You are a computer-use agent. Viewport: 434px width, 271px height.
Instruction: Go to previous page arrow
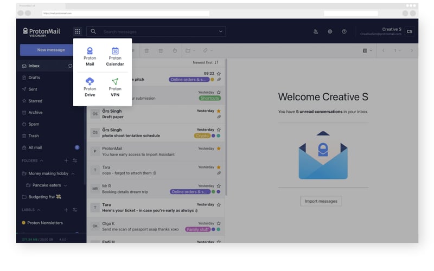click(384, 50)
